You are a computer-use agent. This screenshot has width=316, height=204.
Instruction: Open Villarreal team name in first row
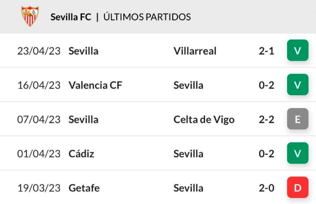pyautogui.click(x=195, y=51)
